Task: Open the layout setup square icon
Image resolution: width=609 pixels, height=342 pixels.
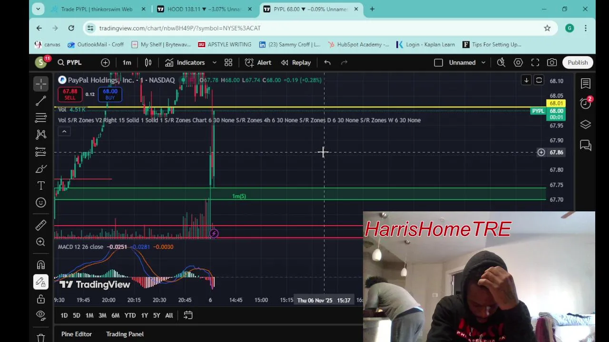Action: 439,62
